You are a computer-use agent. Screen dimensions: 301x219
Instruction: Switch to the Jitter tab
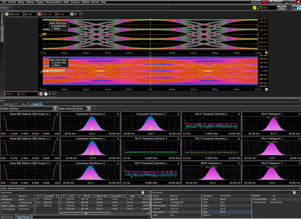[23, 104]
